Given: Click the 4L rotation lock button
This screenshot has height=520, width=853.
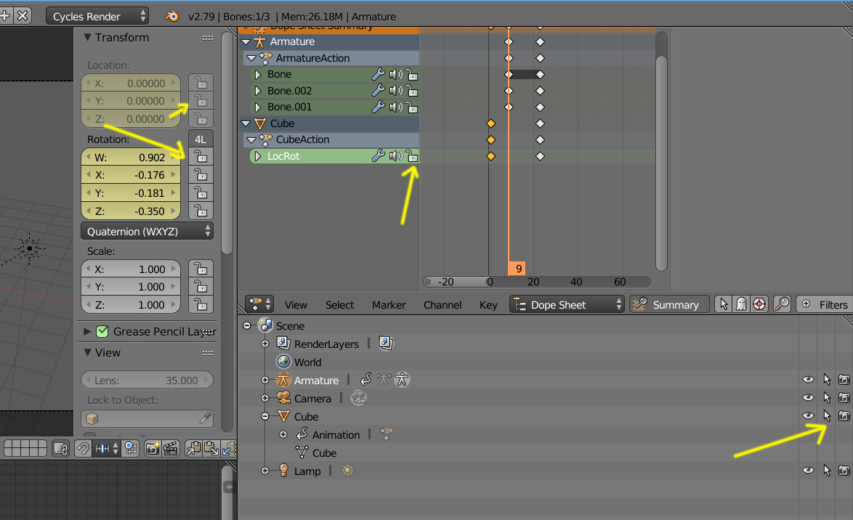Looking at the screenshot, I should 201,139.
